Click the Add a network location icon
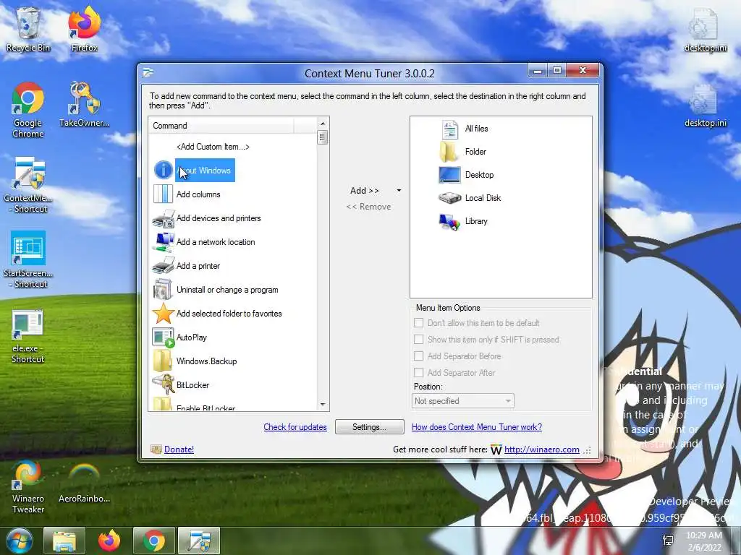This screenshot has width=741, height=555. pos(163,242)
